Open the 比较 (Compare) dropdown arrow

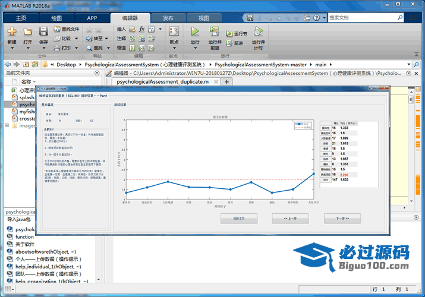[x=75, y=39]
